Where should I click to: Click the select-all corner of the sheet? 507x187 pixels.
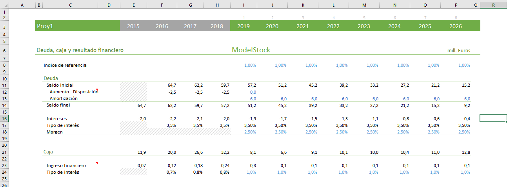[4, 5]
